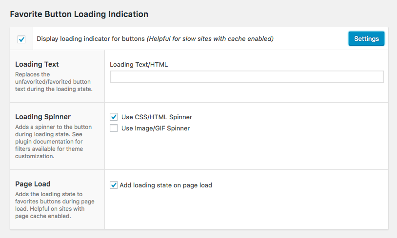Uncheck the Use CSS/HTML Spinner checkbox
Viewport: 397px width, 238px height.
[114, 117]
